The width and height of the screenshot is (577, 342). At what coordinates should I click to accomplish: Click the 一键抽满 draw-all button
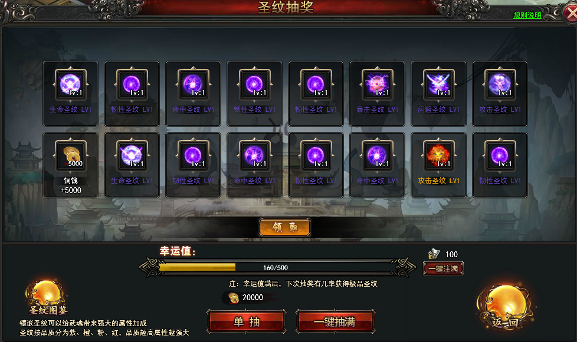pyautogui.click(x=335, y=321)
